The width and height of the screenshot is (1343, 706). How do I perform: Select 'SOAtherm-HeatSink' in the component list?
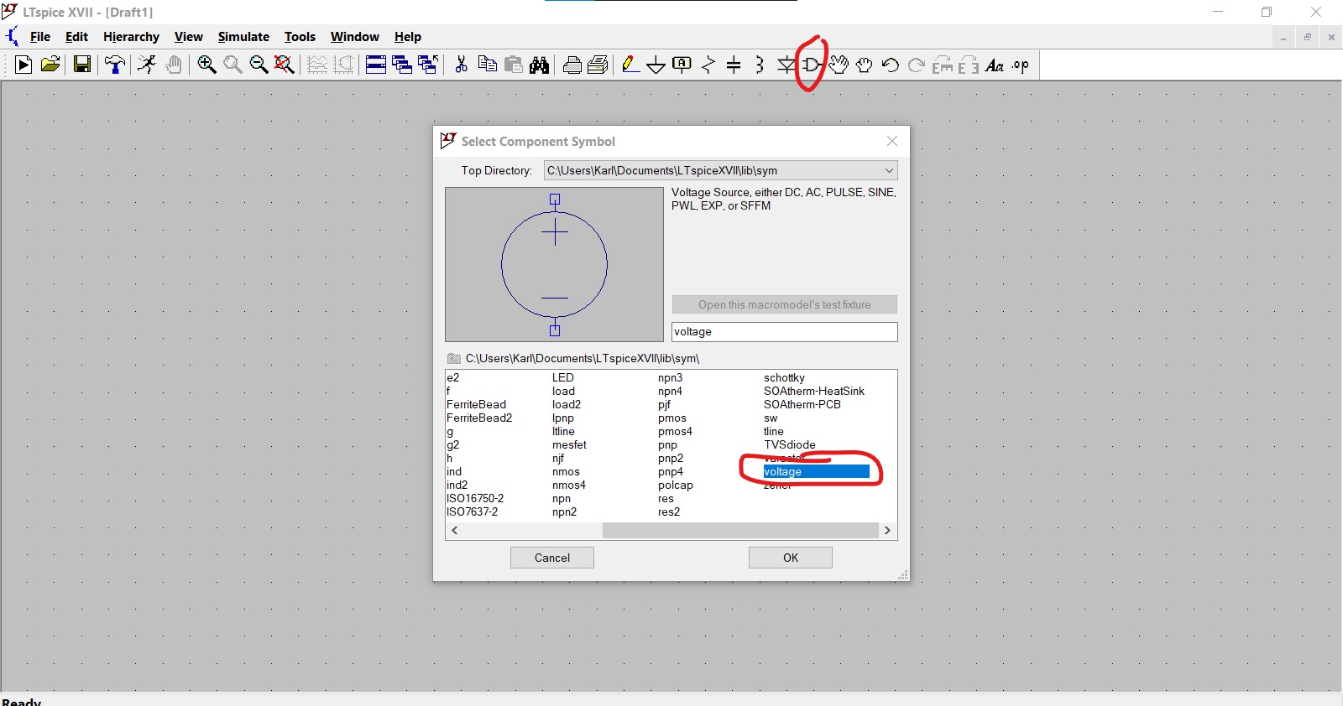pos(814,392)
